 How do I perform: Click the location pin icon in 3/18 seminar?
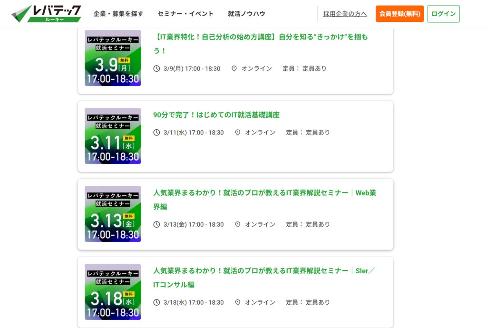click(x=238, y=302)
